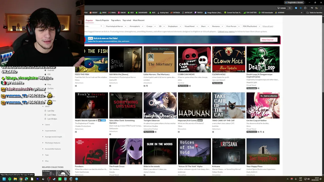Open the browser extensions puzzle icon
The height and width of the screenshot is (182, 324).
[x=305, y=8]
